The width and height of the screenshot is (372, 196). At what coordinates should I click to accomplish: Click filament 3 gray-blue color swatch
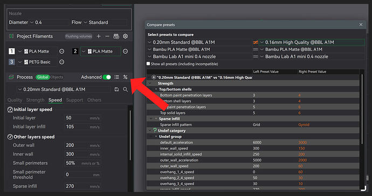[x=12, y=62]
